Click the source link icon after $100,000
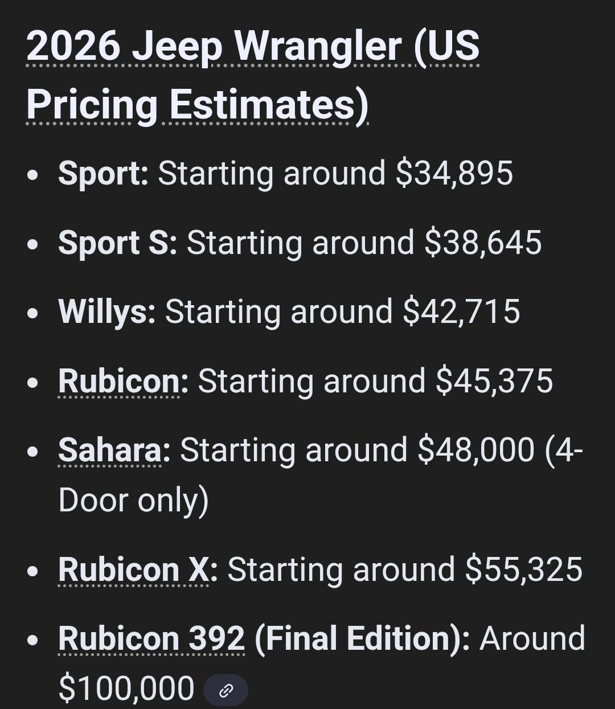 pos(226,691)
